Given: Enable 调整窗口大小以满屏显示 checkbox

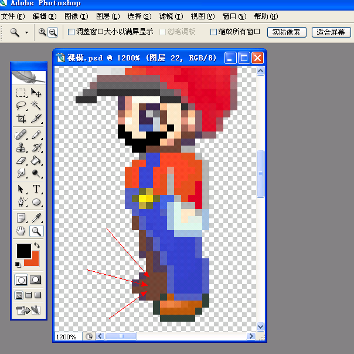Looking at the screenshot, I should coord(71,32).
